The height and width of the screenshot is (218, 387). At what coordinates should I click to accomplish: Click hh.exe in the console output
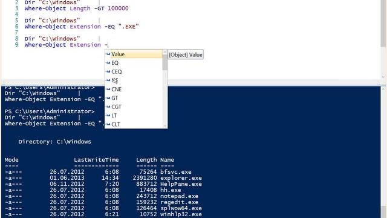[171, 190]
